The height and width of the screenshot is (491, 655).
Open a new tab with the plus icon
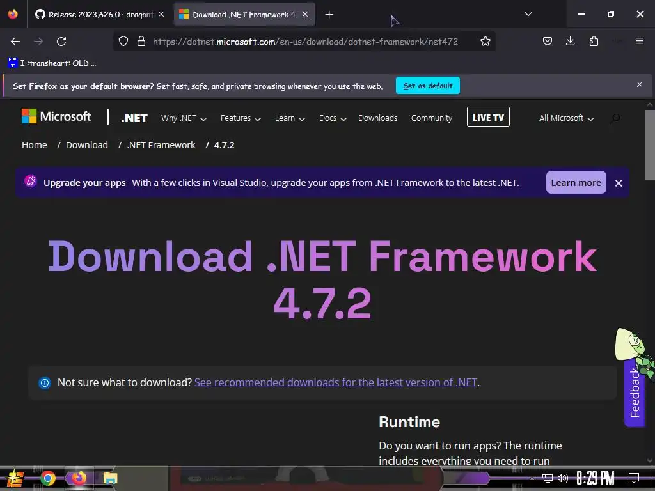(x=329, y=15)
